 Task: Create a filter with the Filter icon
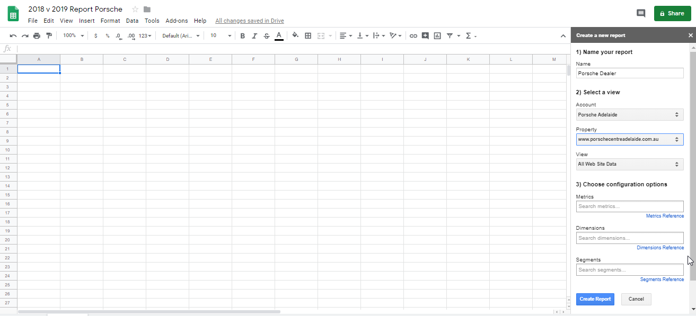[451, 35]
